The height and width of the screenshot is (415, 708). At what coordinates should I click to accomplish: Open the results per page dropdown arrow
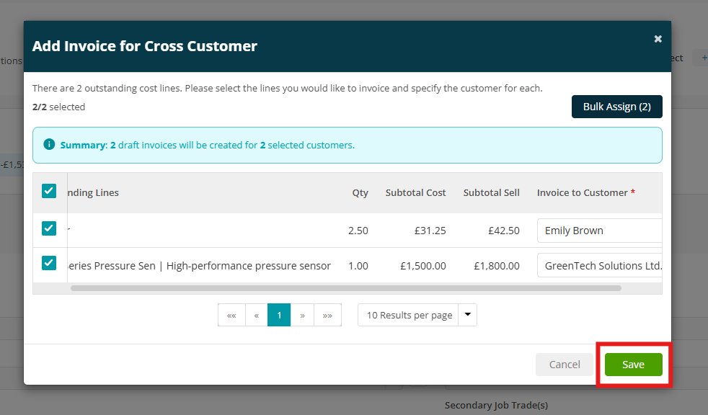pos(468,315)
